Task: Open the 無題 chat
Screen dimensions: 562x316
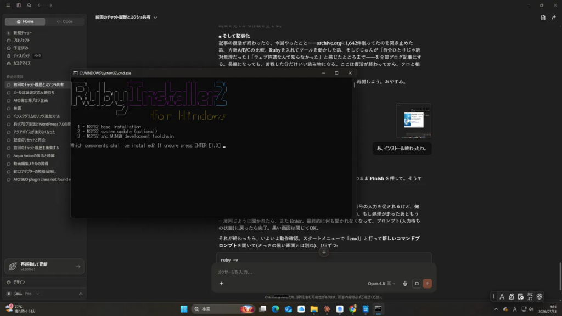Action: coord(17,108)
